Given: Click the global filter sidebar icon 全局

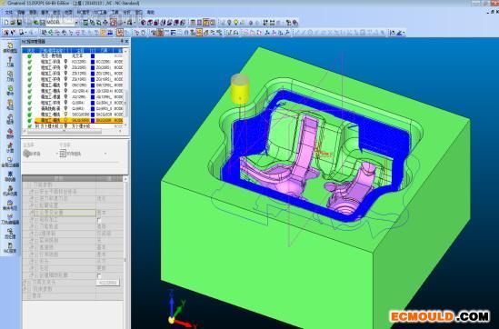Looking at the screenshot, I should (10, 162).
